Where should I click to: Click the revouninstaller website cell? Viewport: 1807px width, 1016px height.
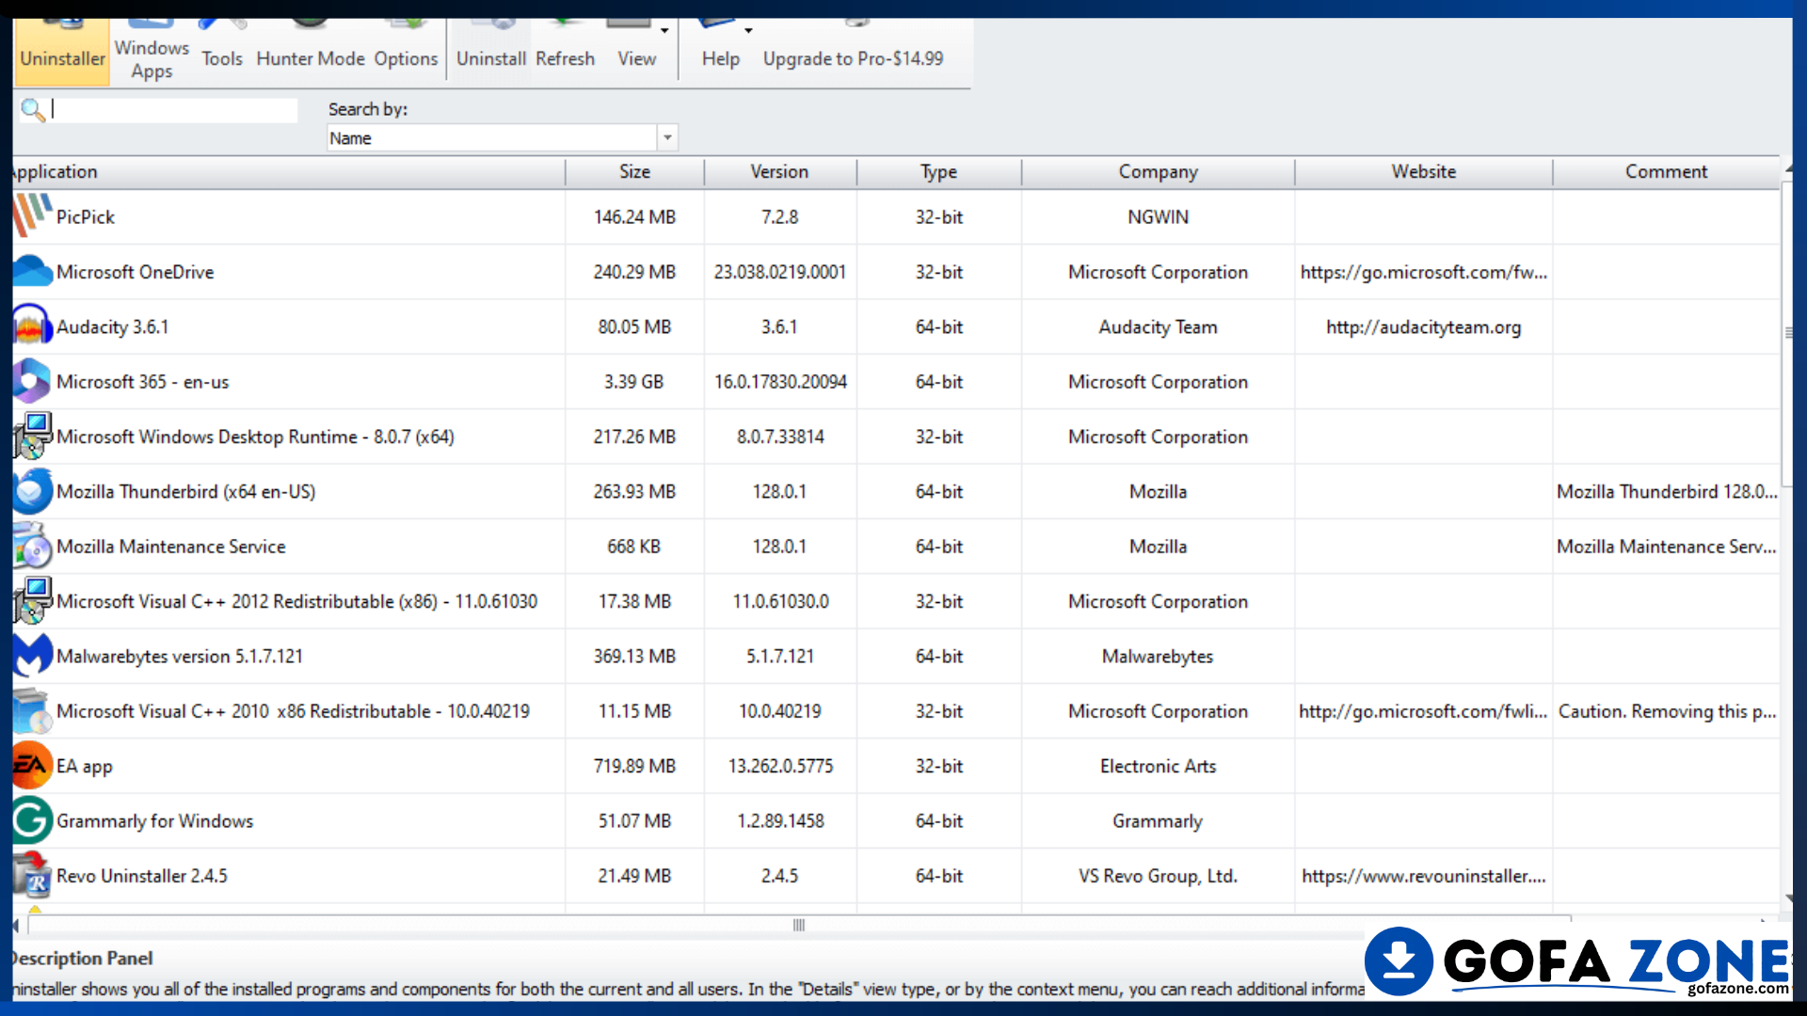pos(1423,876)
